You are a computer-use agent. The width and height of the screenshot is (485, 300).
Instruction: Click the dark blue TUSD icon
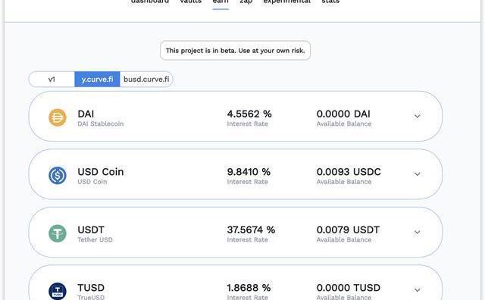tap(58, 291)
